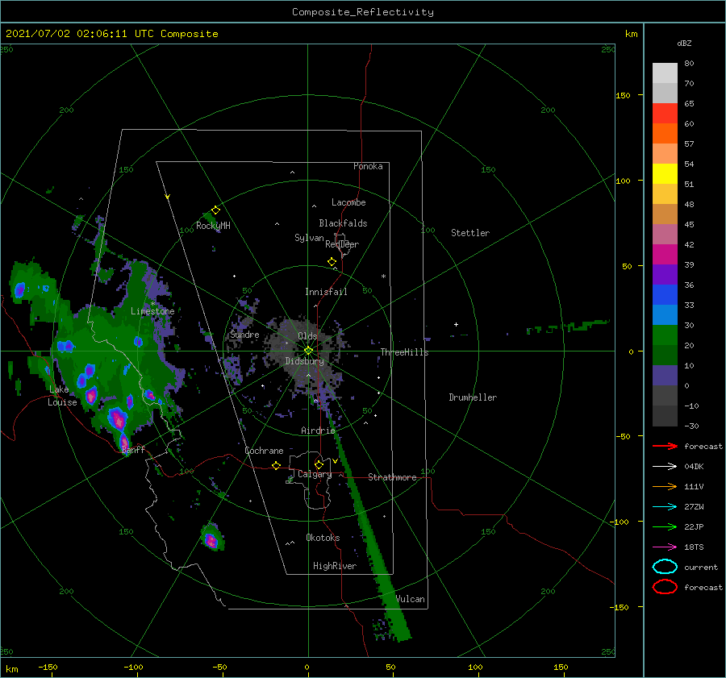Screen dimensions: 726x678
Task: Click the Banff label on map
Action: tap(133, 449)
